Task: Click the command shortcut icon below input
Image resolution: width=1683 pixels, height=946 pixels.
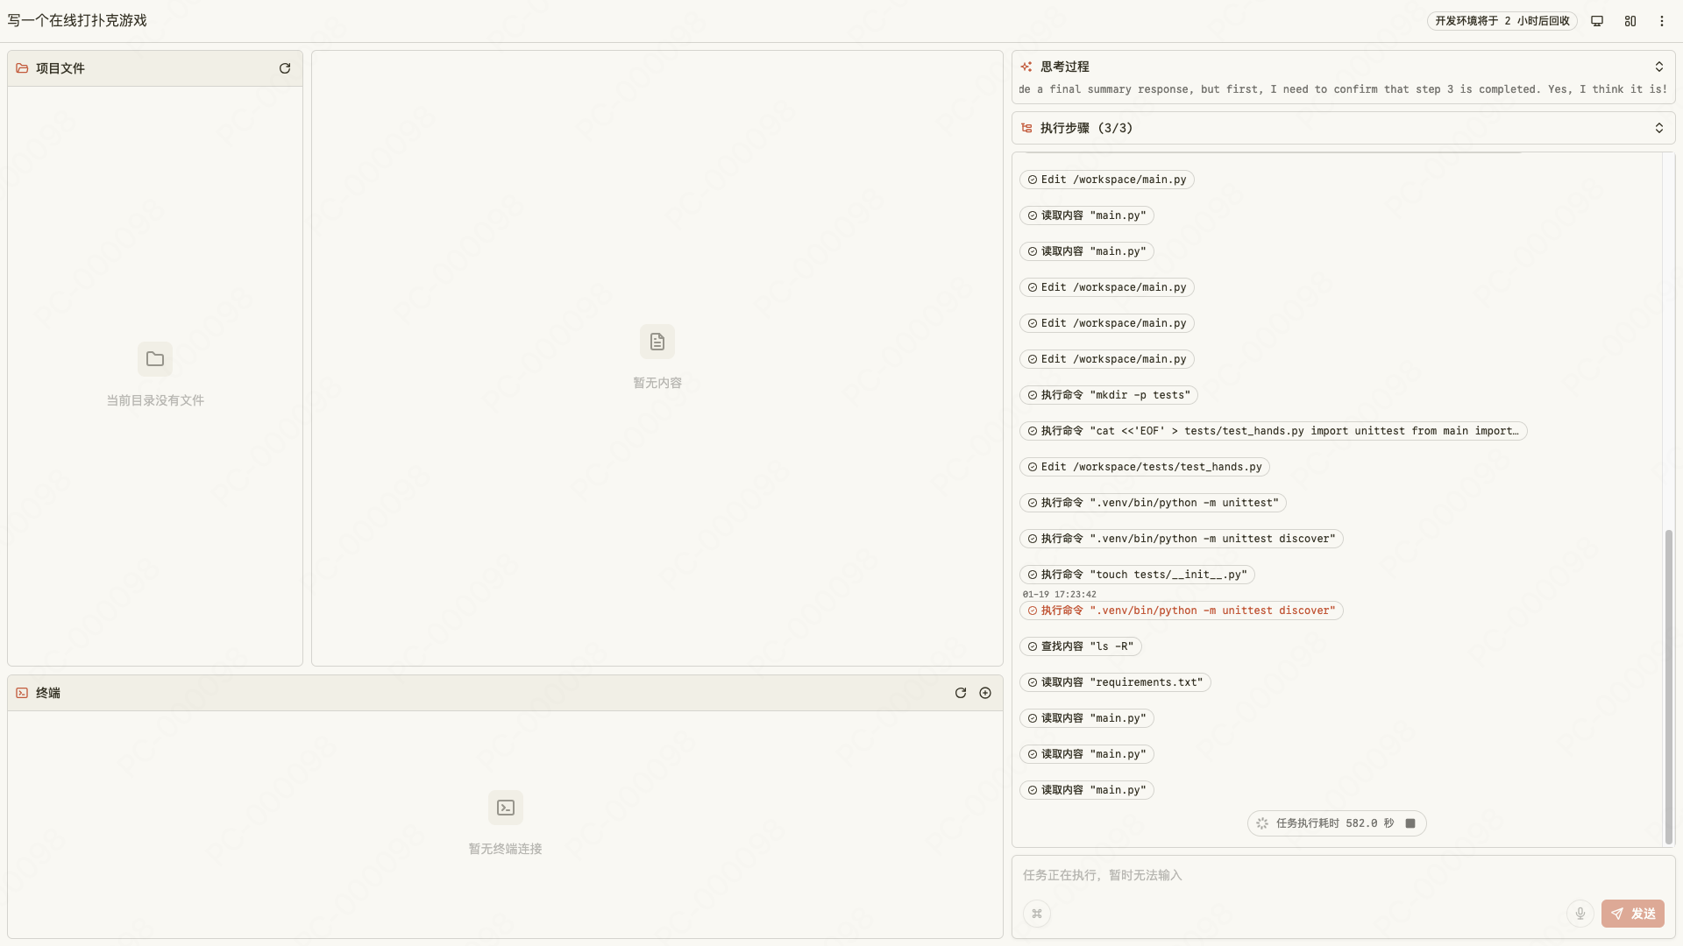Action: click(1037, 914)
